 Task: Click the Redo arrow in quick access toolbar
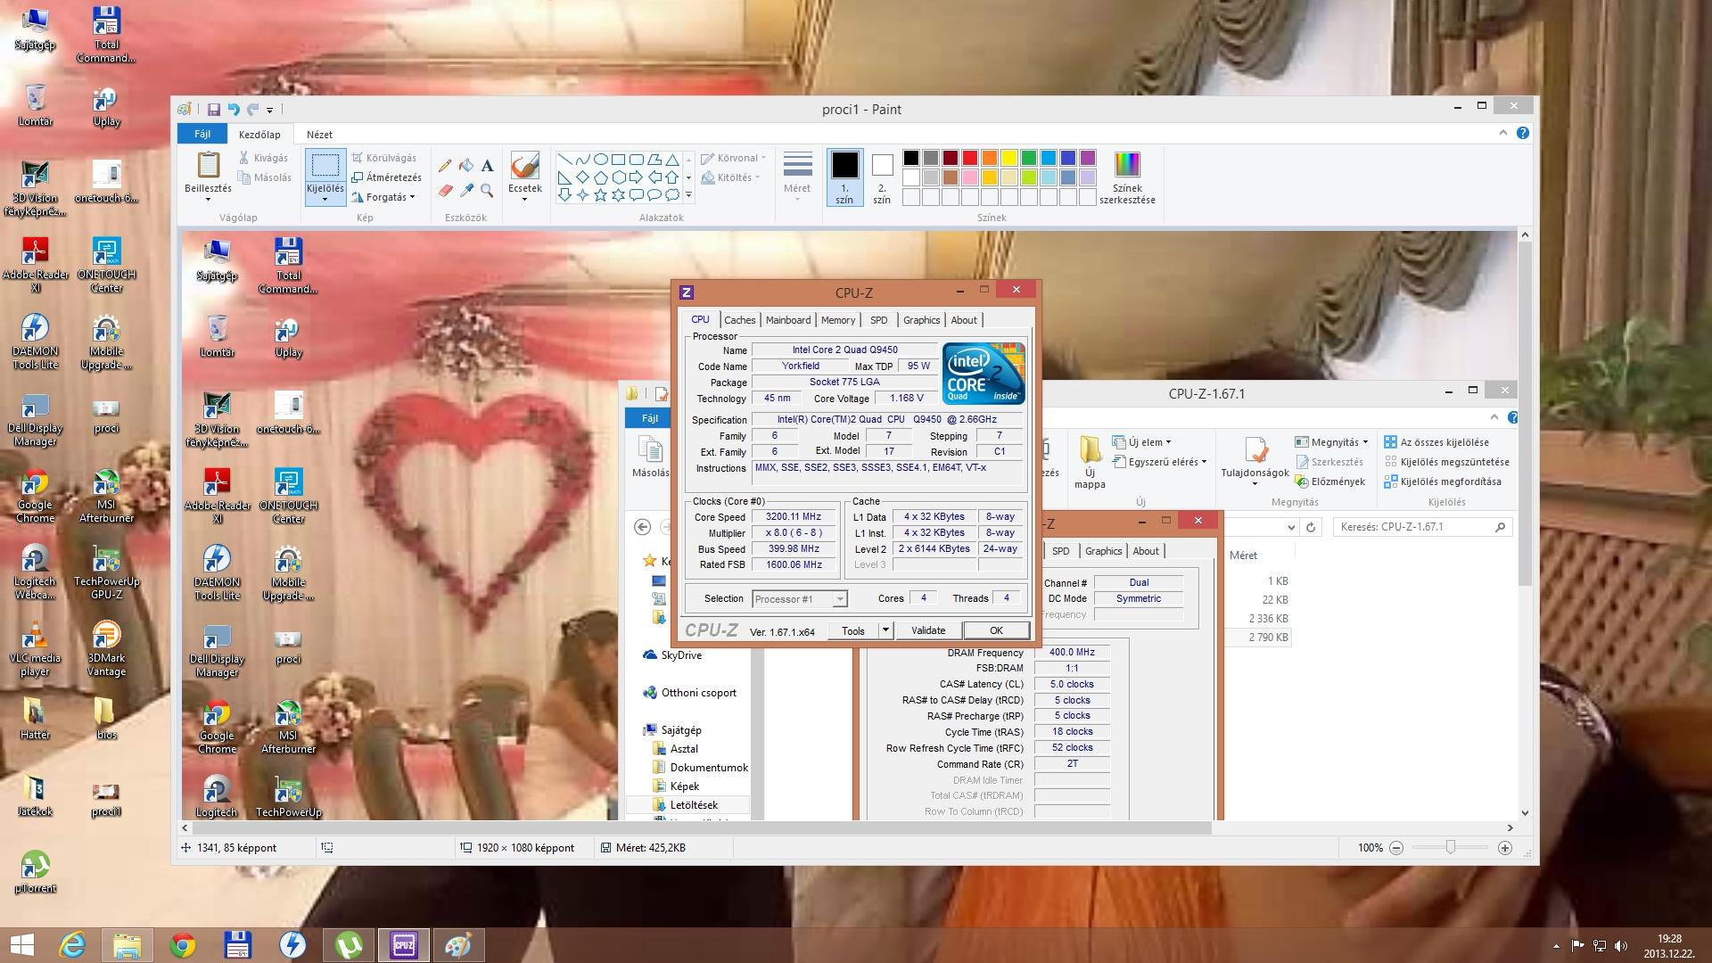252,110
